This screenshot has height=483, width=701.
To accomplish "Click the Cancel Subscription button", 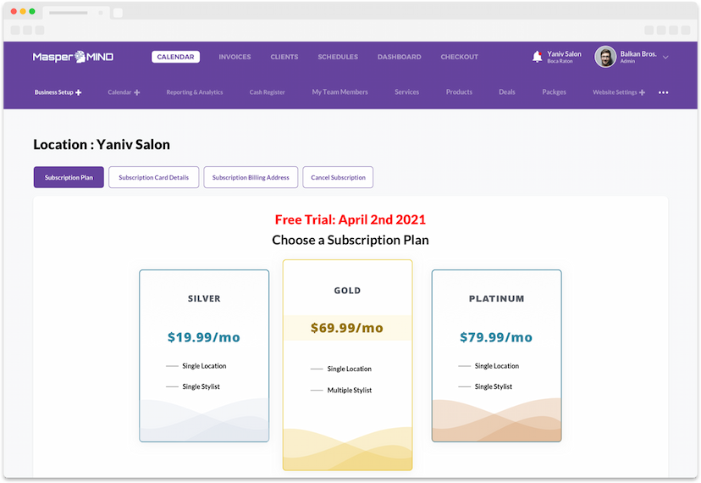I will [338, 177].
